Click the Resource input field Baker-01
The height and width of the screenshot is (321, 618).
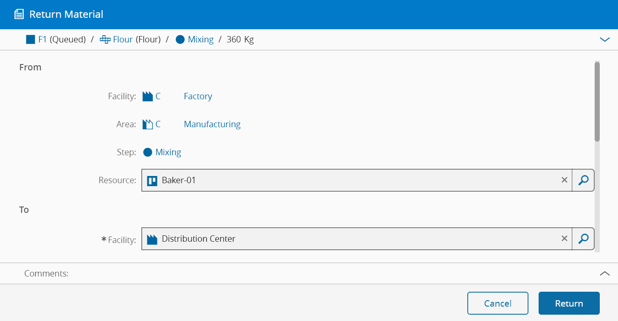tap(352, 180)
